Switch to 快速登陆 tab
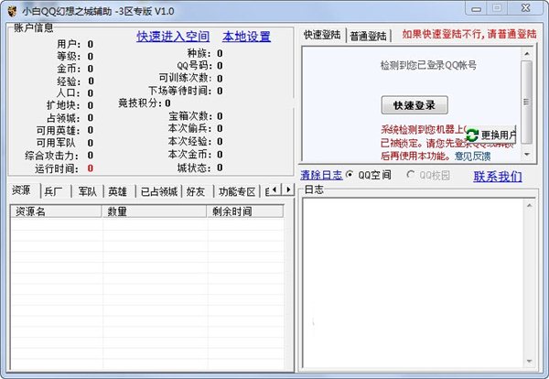549x379 pixels. point(322,35)
